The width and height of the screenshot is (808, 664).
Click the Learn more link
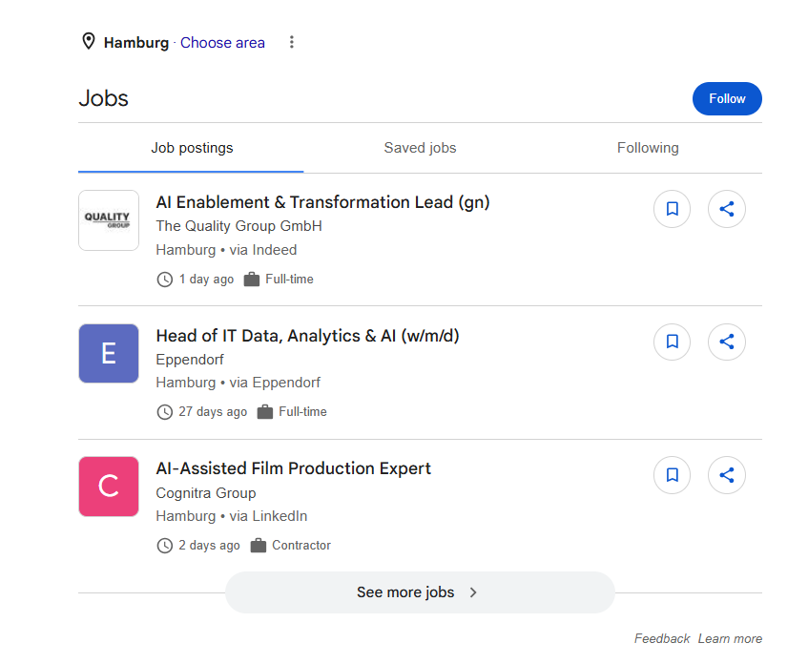click(730, 638)
